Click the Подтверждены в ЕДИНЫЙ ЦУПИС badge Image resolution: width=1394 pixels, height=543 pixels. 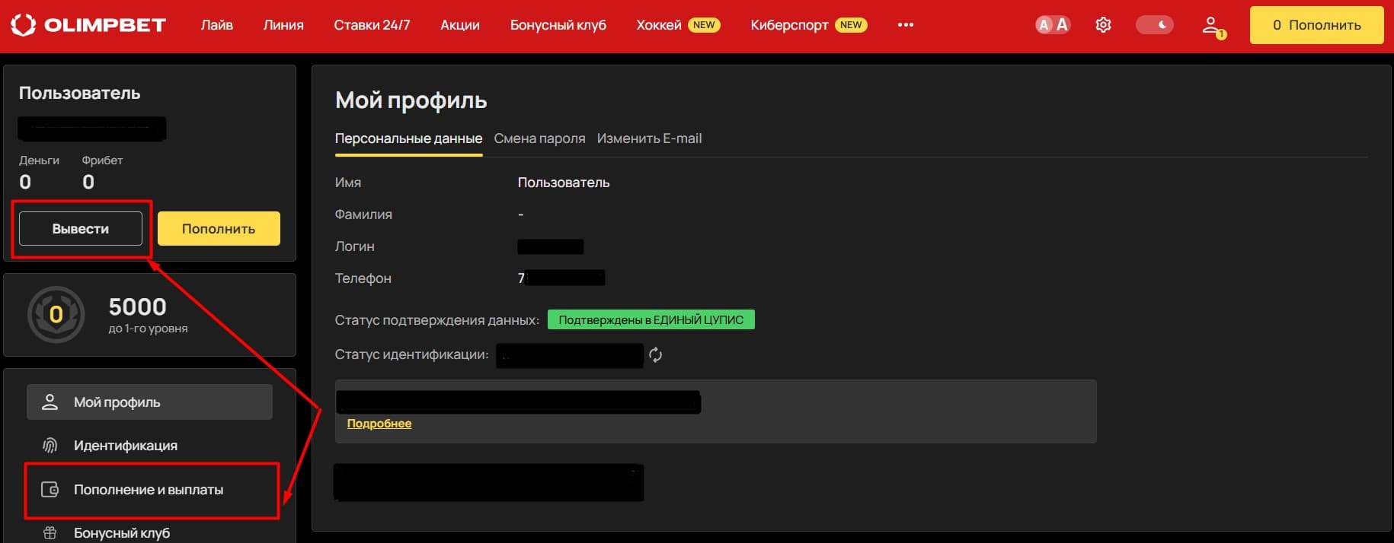tap(651, 320)
